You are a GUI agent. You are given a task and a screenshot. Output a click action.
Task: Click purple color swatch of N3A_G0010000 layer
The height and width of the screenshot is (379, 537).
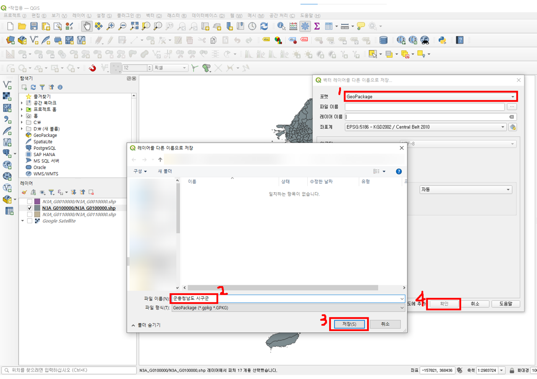pyautogui.click(x=37, y=202)
